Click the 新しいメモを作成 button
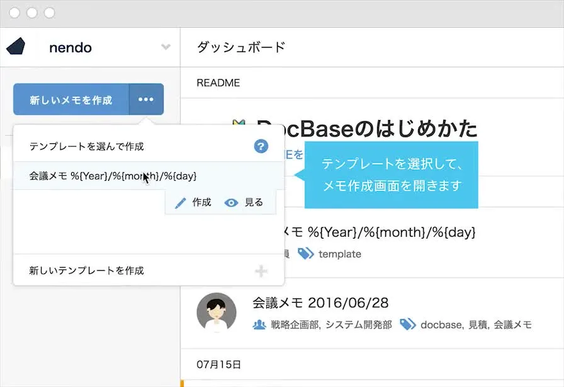Screen dimensions: 564x387 point(70,100)
